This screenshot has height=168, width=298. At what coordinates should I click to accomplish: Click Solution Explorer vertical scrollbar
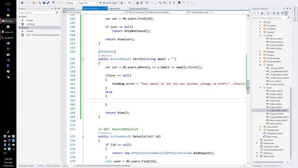pyautogui.click(x=291, y=122)
